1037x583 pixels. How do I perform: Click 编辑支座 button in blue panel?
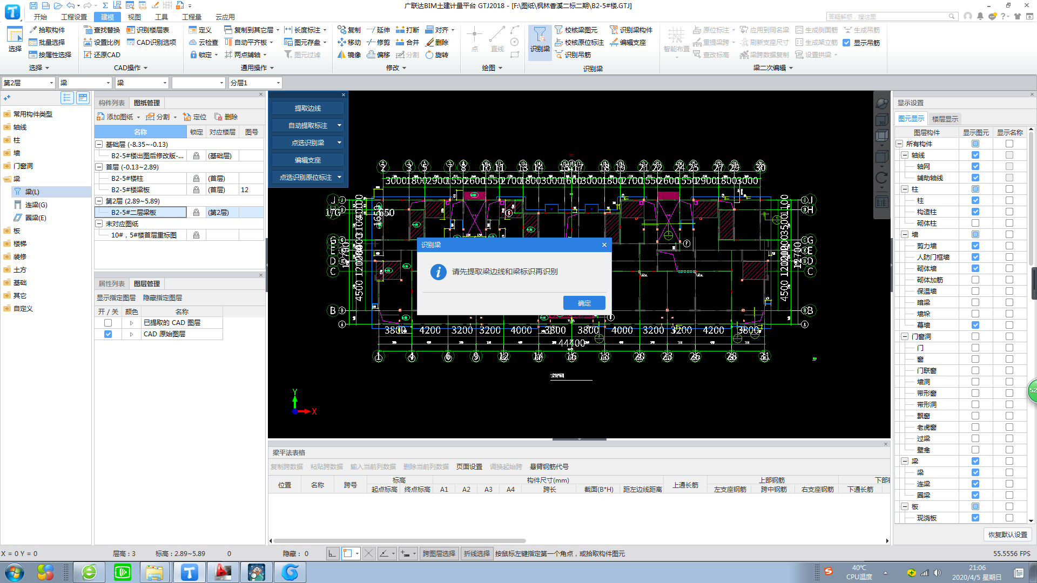(308, 160)
